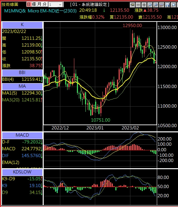Click the plain magnifier search icon

(173, 5)
